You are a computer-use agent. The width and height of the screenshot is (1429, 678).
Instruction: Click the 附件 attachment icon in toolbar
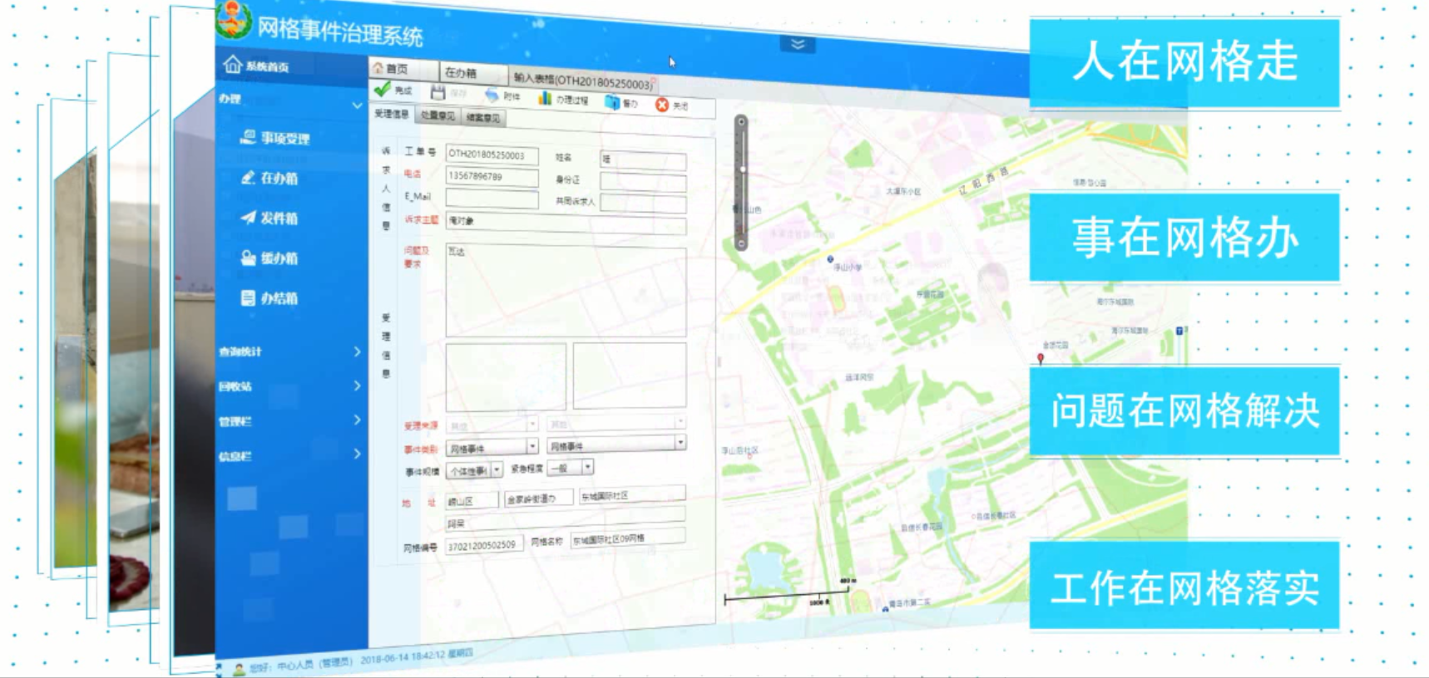492,95
